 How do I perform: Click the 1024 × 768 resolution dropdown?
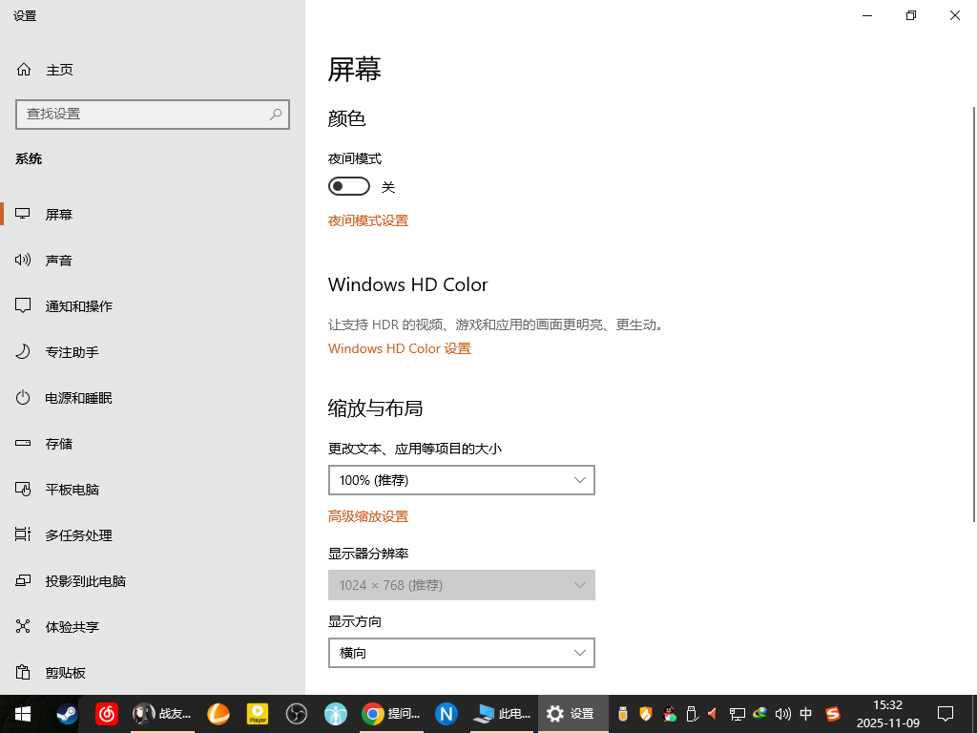(462, 585)
